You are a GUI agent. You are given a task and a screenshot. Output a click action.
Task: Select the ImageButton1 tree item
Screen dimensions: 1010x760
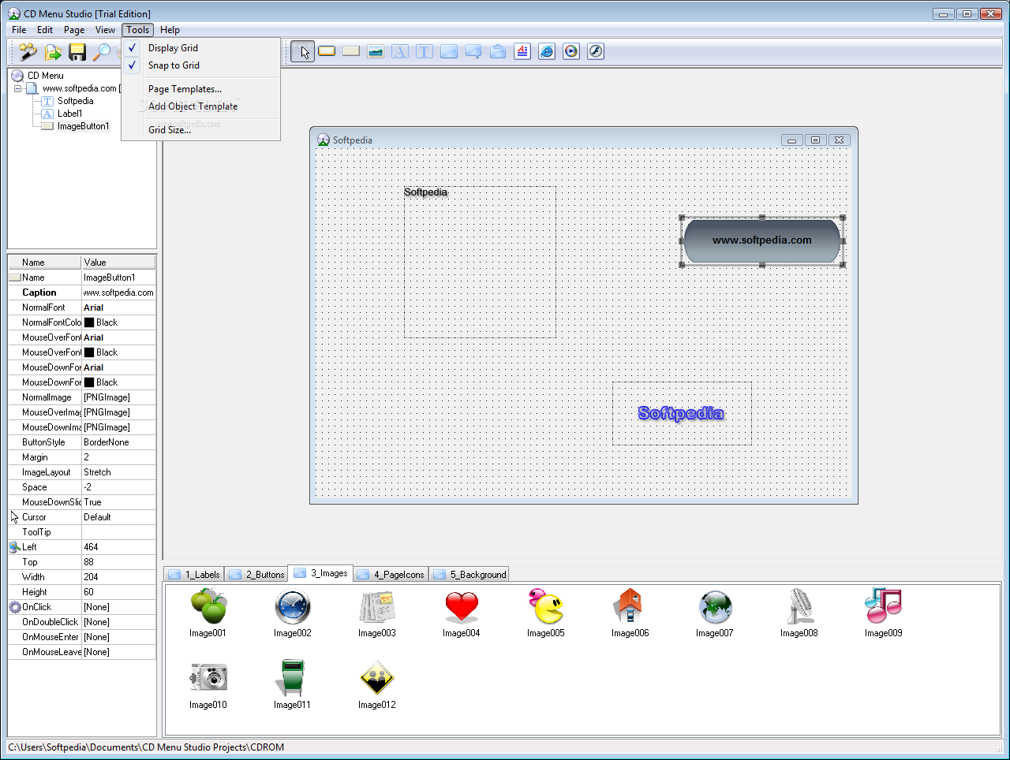tap(83, 126)
